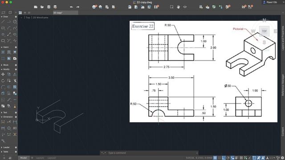285x160 pixels.
Task: Select the Fillet tool in Modify panel
Action: pos(3,87)
